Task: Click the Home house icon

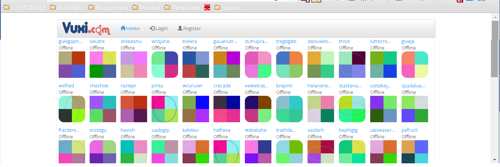Action: pyautogui.click(x=123, y=28)
